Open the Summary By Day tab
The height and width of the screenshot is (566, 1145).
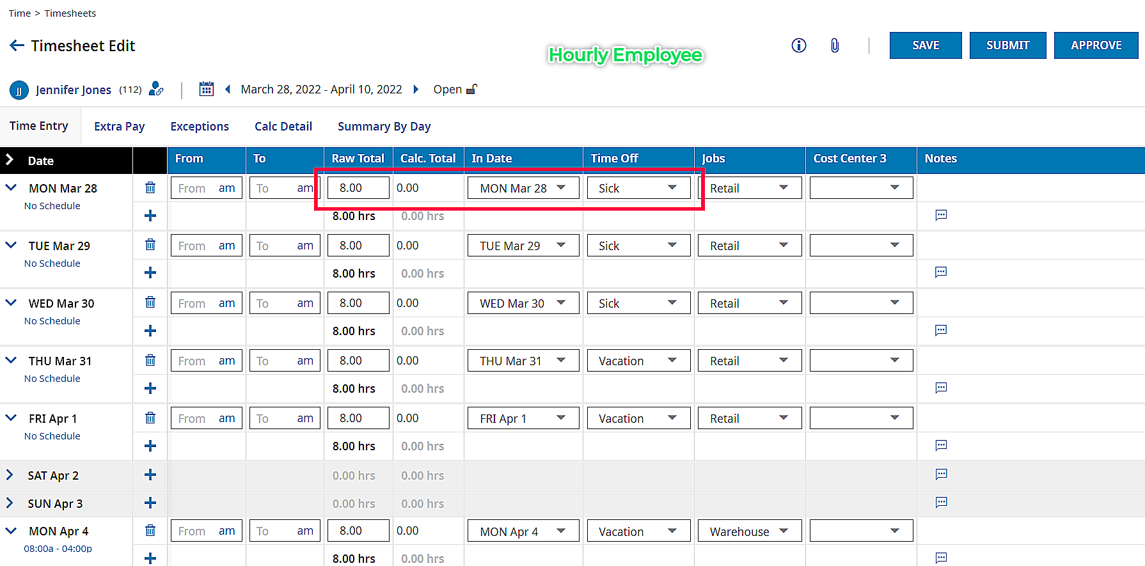point(384,127)
